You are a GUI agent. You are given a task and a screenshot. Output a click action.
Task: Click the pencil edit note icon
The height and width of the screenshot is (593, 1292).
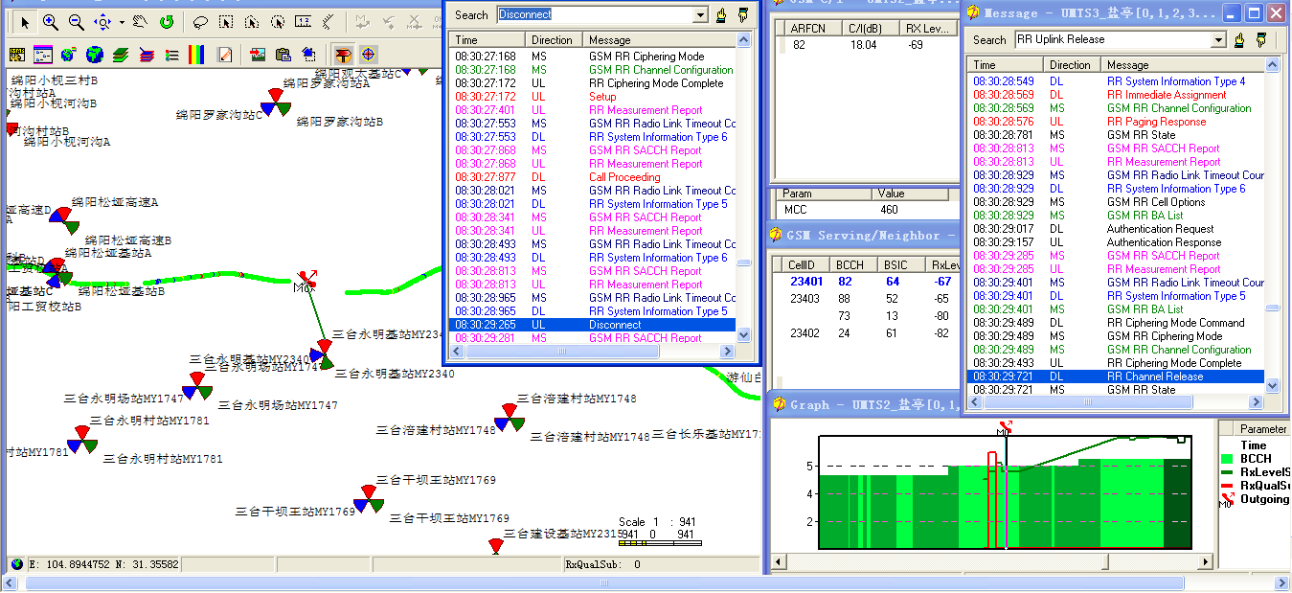point(225,55)
